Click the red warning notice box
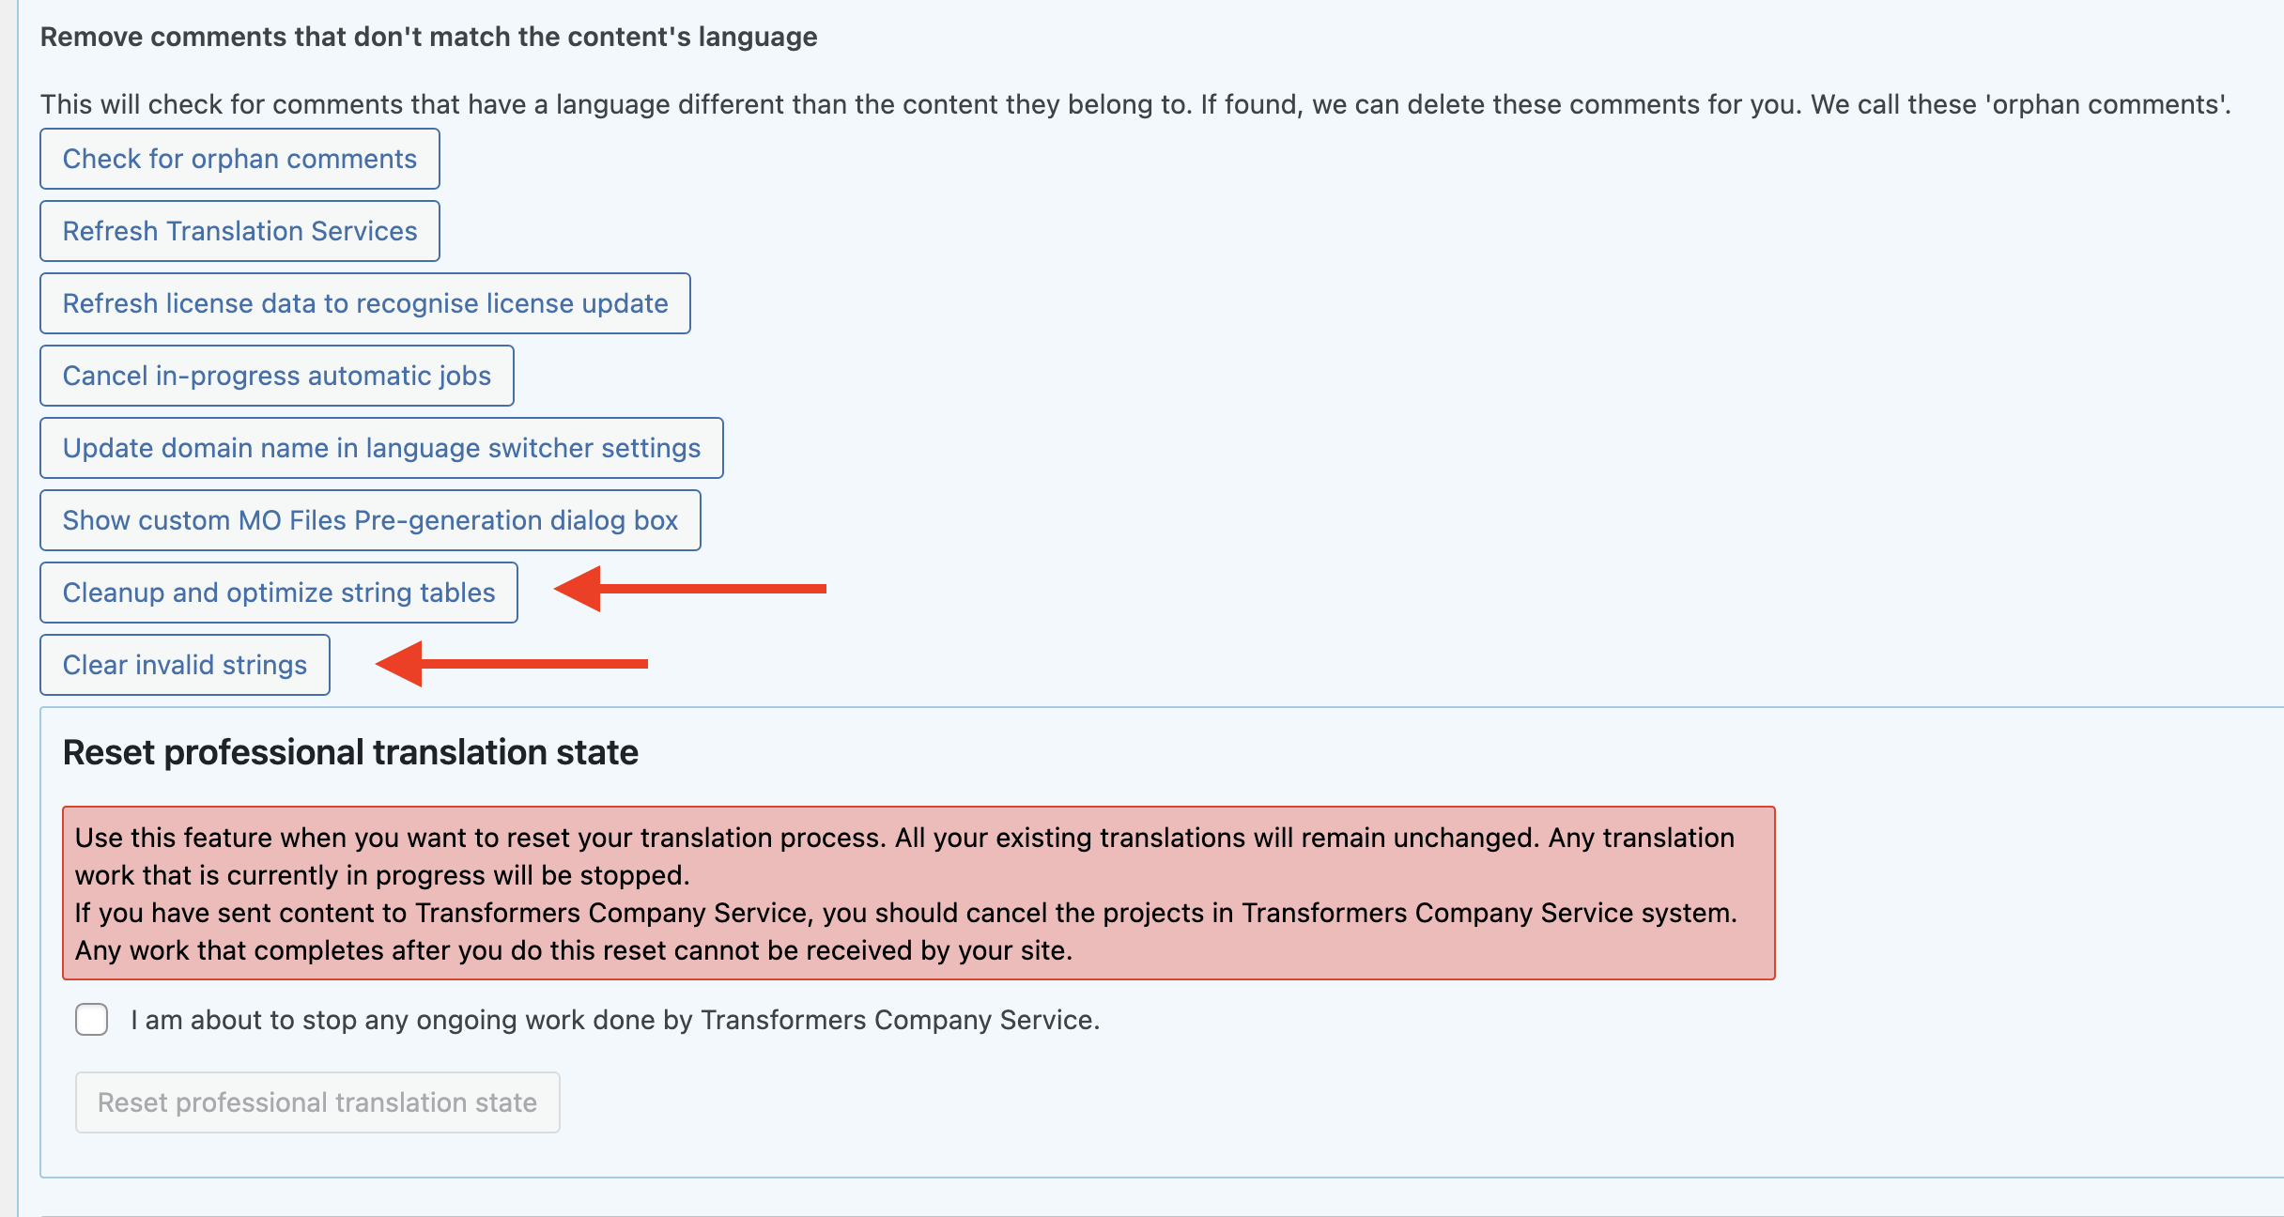Screen dimensions: 2284x1217 [x=918, y=893]
